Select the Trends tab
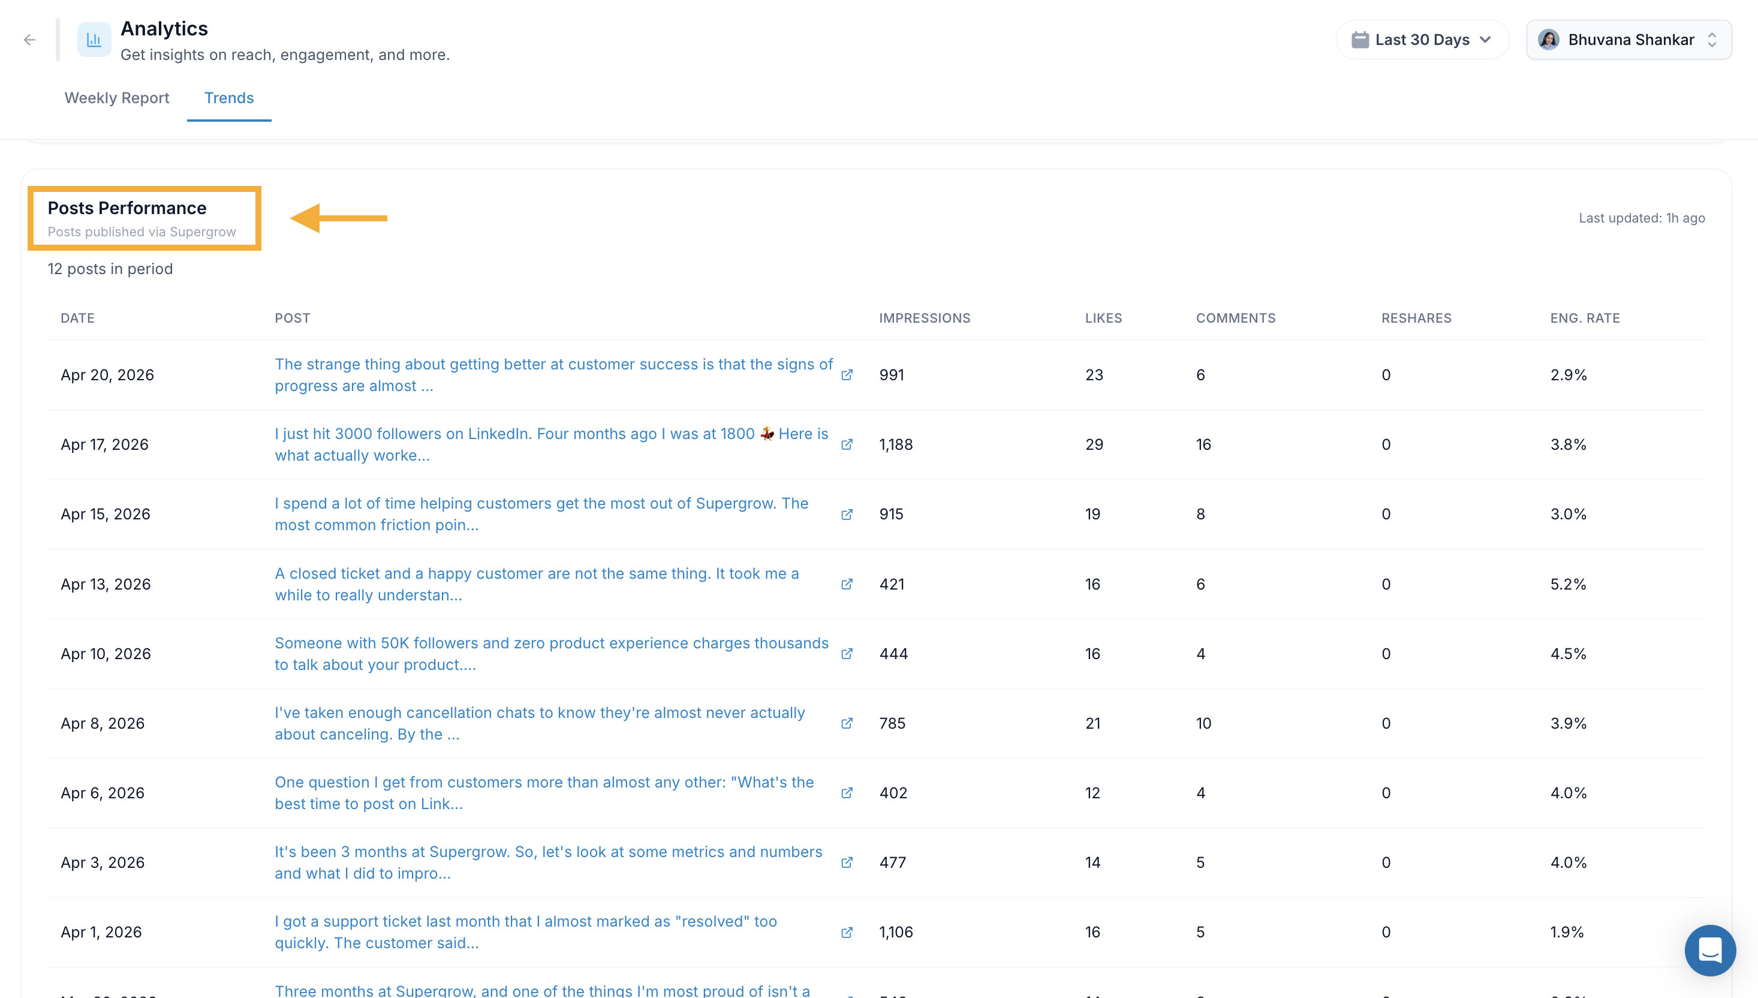This screenshot has width=1758, height=998. [x=229, y=98]
